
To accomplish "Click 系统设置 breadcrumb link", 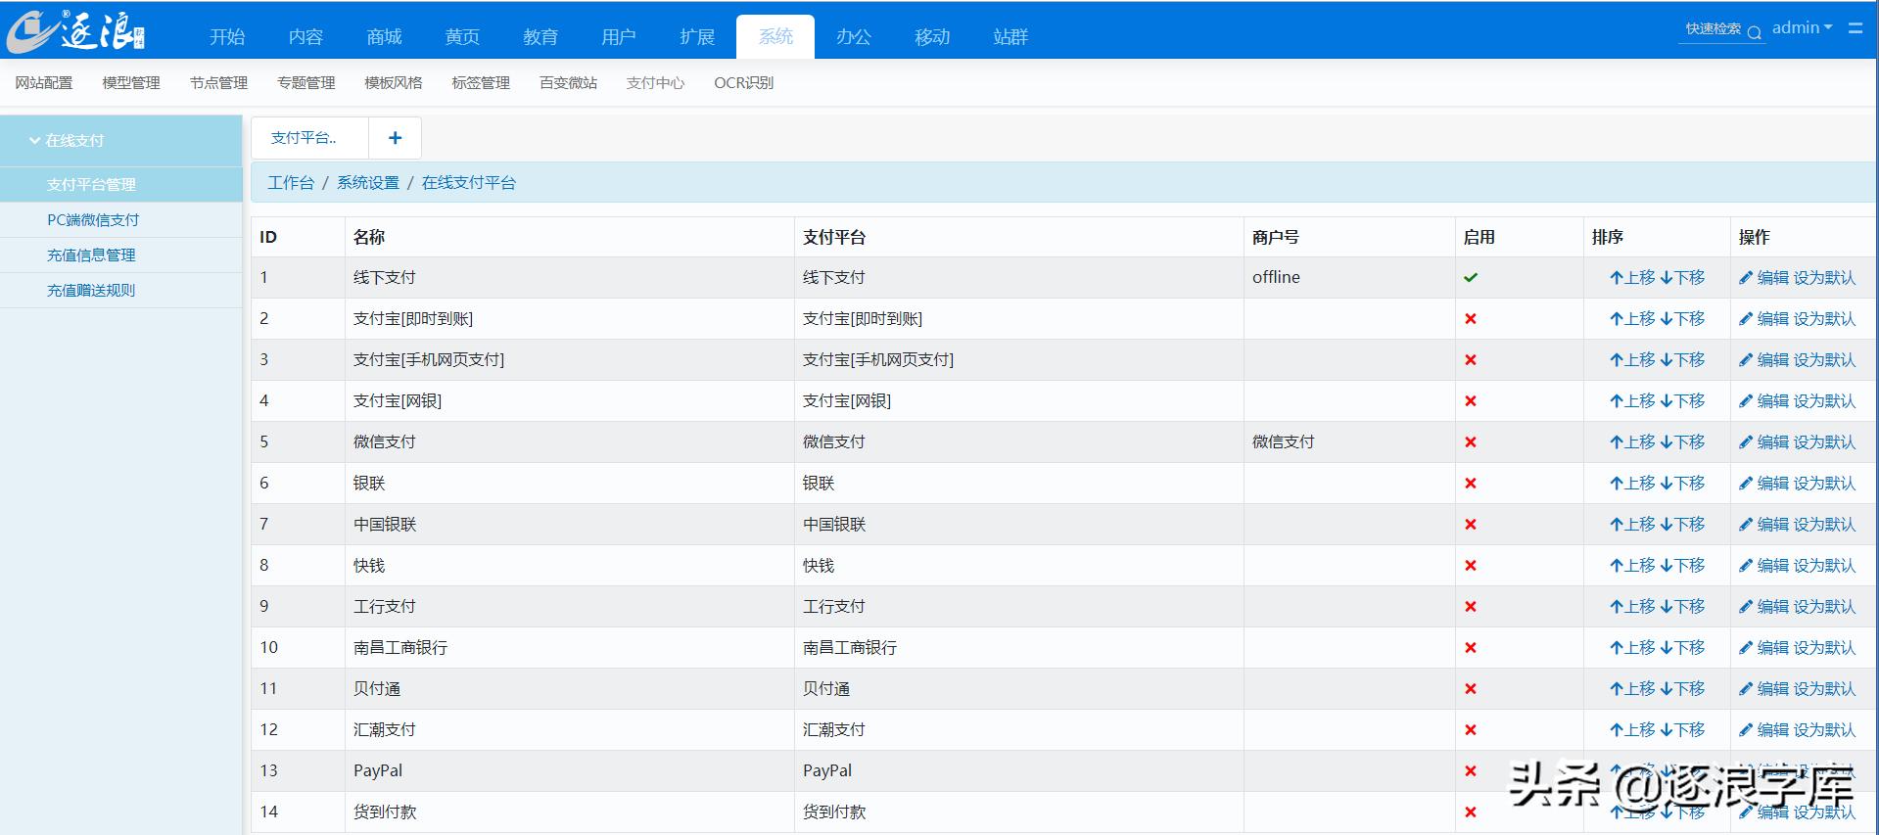I will 368,183.
